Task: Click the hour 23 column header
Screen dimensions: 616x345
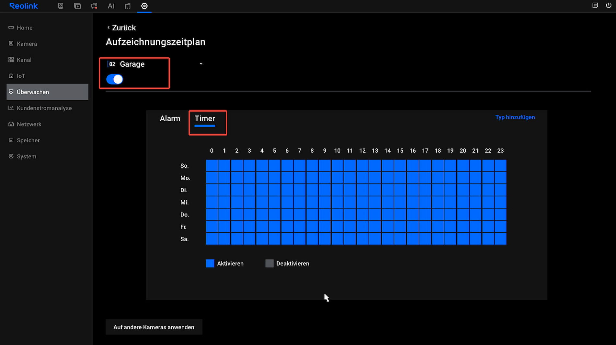Action: point(500,150)
